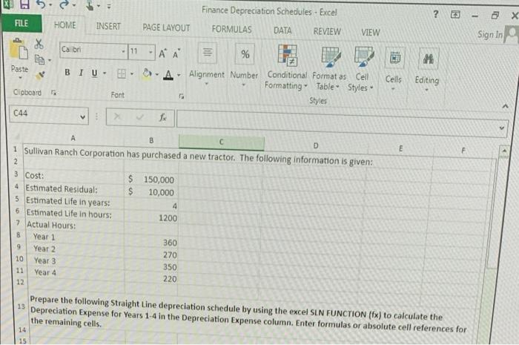Apply Fill Color paint bucket

(147, 73)
